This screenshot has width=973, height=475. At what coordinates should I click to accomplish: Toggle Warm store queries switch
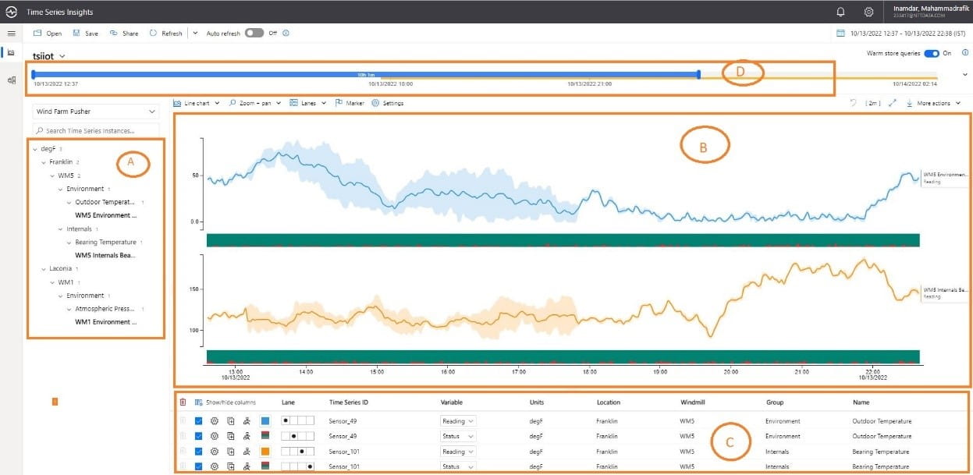(x=932, y=53)
